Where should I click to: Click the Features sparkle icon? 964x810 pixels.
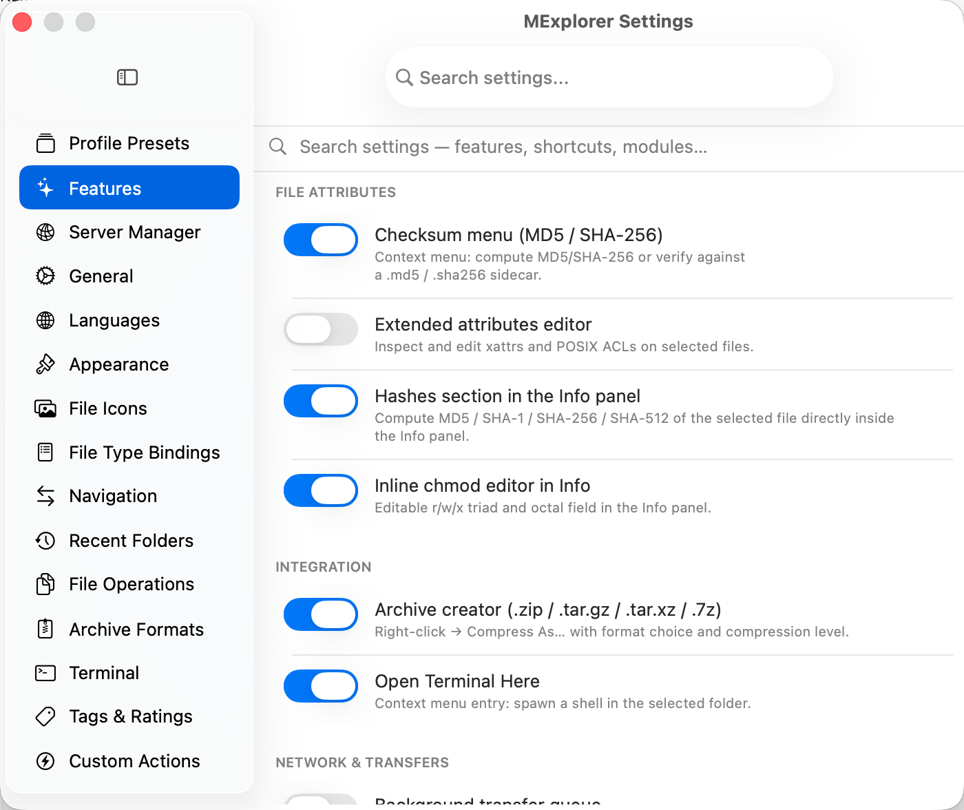click(45, 187)
